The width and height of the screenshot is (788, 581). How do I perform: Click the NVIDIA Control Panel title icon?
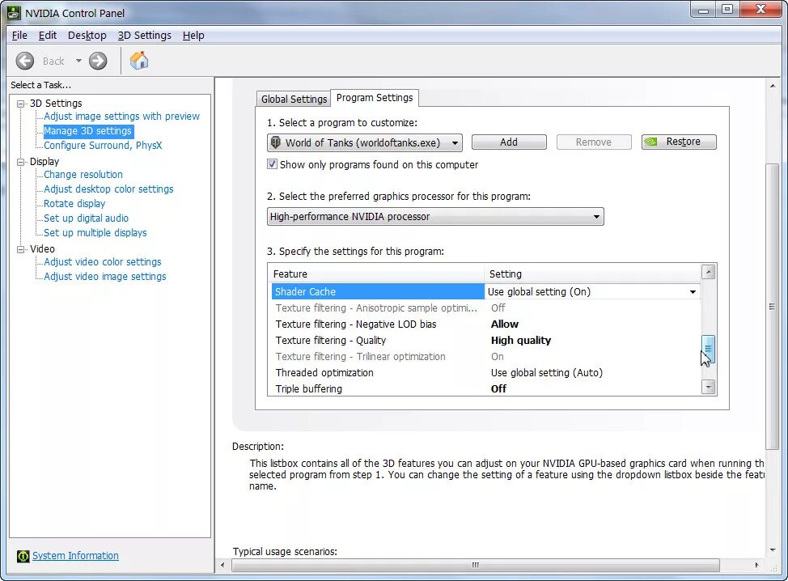coord(14,13)
